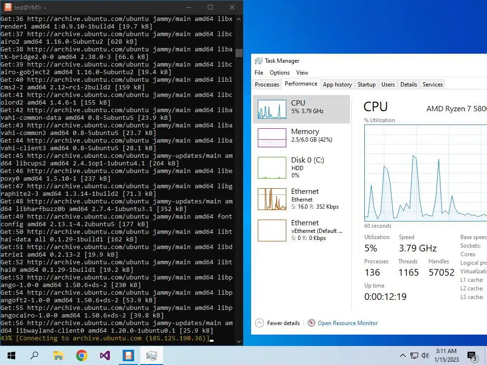Open File Explorer from taskbar

point(58,355)
